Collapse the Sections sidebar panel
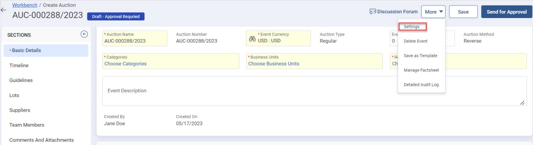 84,34
